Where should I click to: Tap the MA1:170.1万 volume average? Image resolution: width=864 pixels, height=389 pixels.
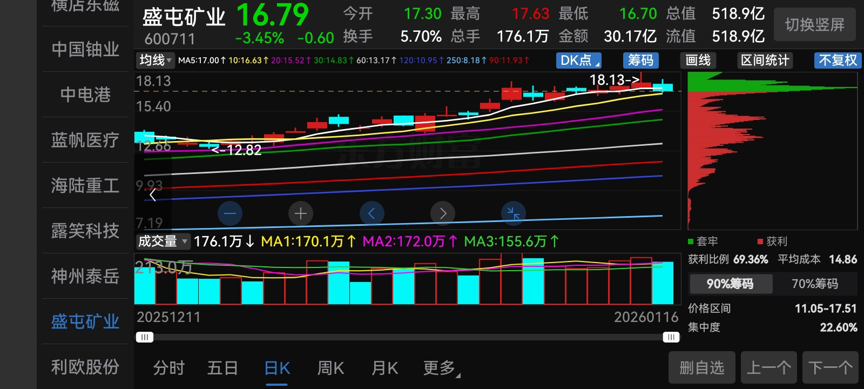click(x=308, y=241)
